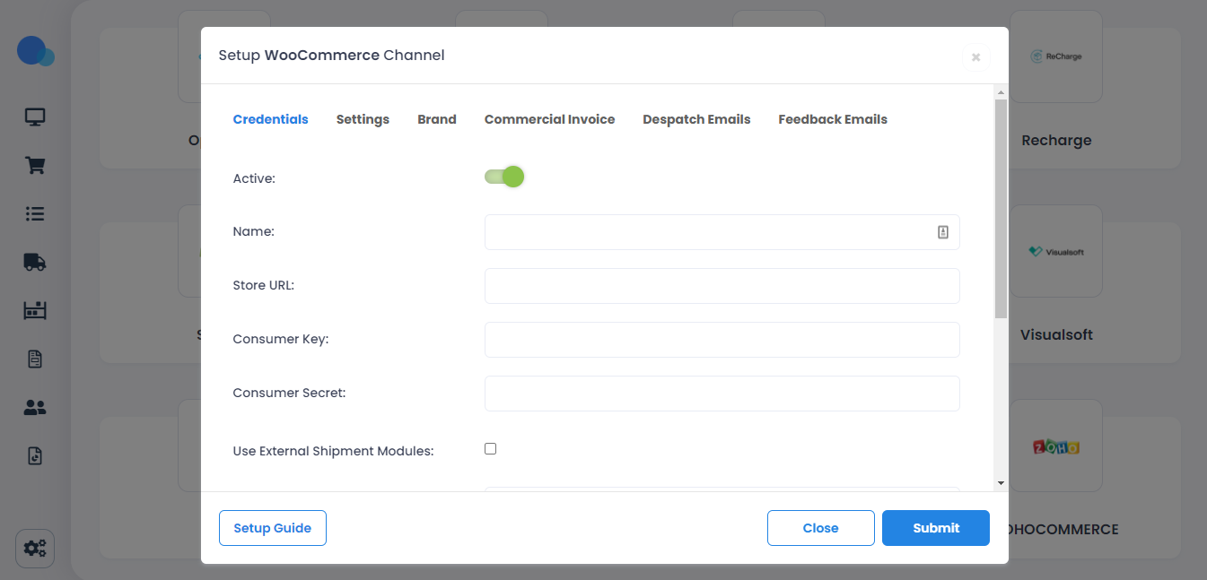The height and width of the screenshot is (580, 1207).
Task: Switch to the Settings tab
Action: point(363,119)
